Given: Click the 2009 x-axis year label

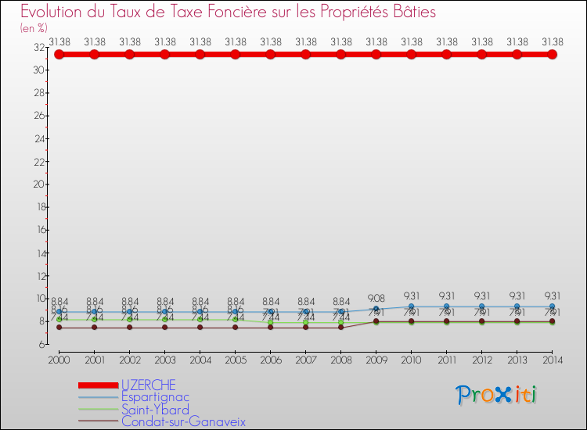Looking at the screenshot, I should [376, 360].
